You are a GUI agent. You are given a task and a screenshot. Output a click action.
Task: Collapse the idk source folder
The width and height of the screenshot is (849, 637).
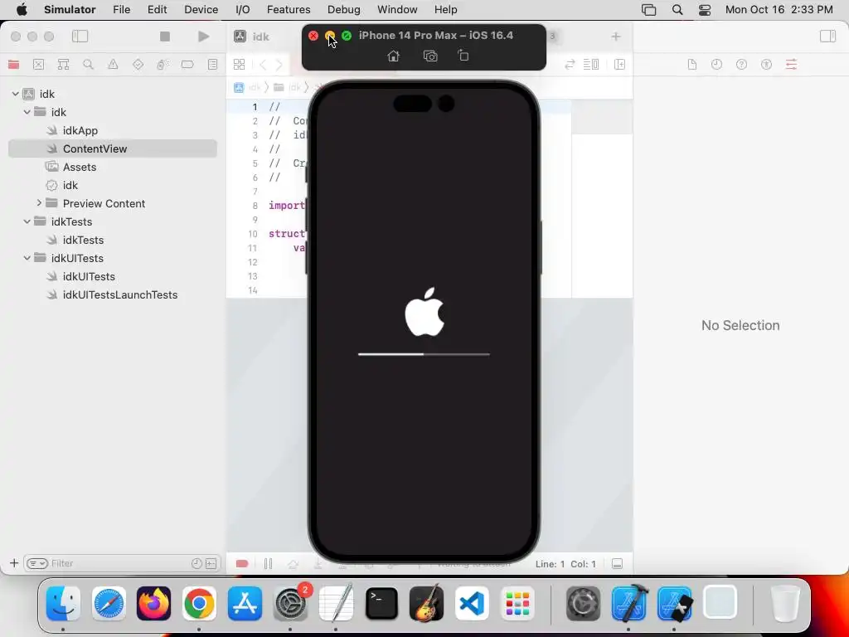27,112
